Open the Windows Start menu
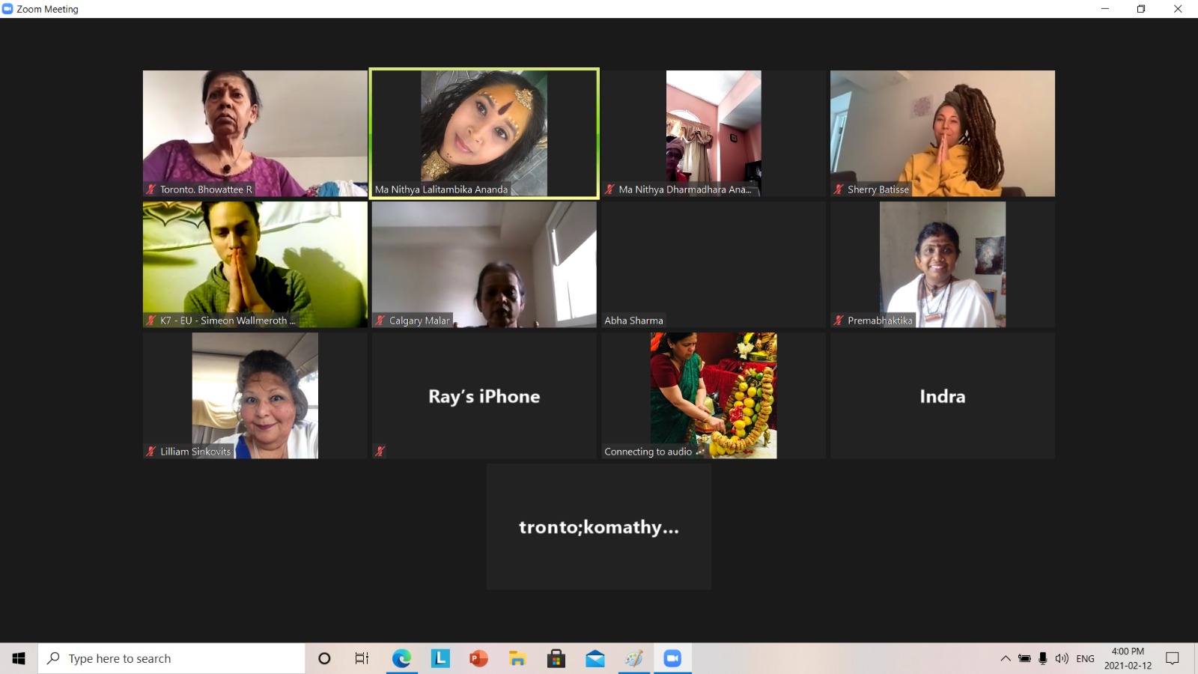This screenshot has height=674, width=1198. [19, 658]
